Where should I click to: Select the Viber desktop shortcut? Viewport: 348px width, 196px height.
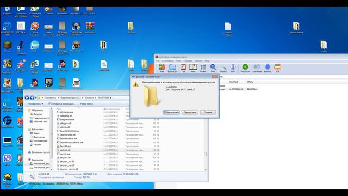7,160
